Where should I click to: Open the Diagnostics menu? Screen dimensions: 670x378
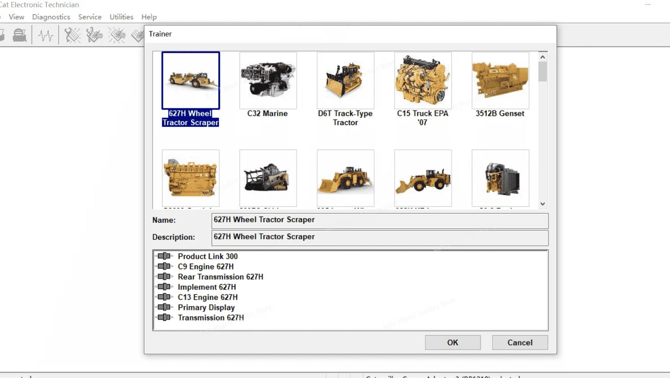pos(51,17)
